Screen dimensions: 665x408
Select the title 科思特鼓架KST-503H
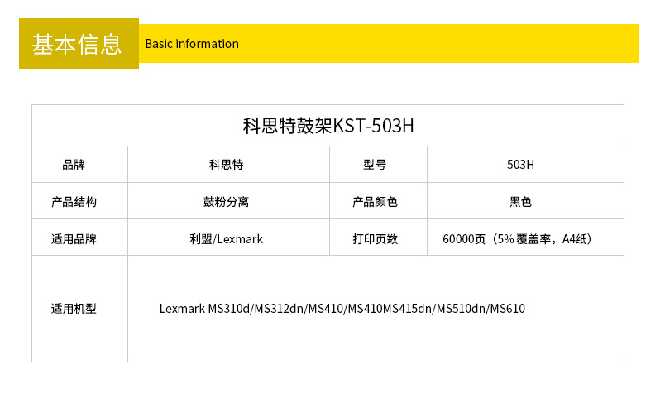328,126
